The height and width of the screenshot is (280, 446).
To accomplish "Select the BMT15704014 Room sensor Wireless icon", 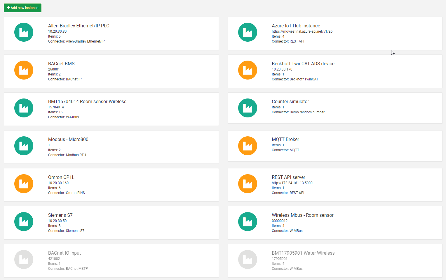I will [x=24, y=108].
